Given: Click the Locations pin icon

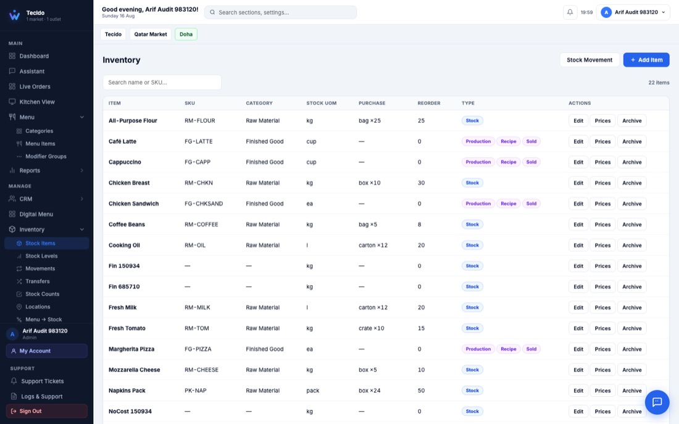Looking at the screenshot, I should [x=19, y=307].
